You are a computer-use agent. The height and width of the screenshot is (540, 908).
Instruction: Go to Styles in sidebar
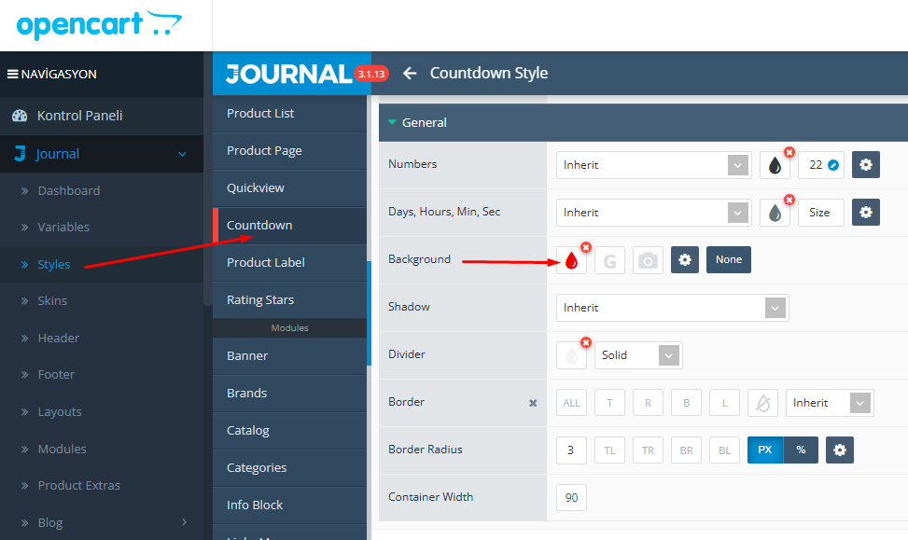[54, 265]
